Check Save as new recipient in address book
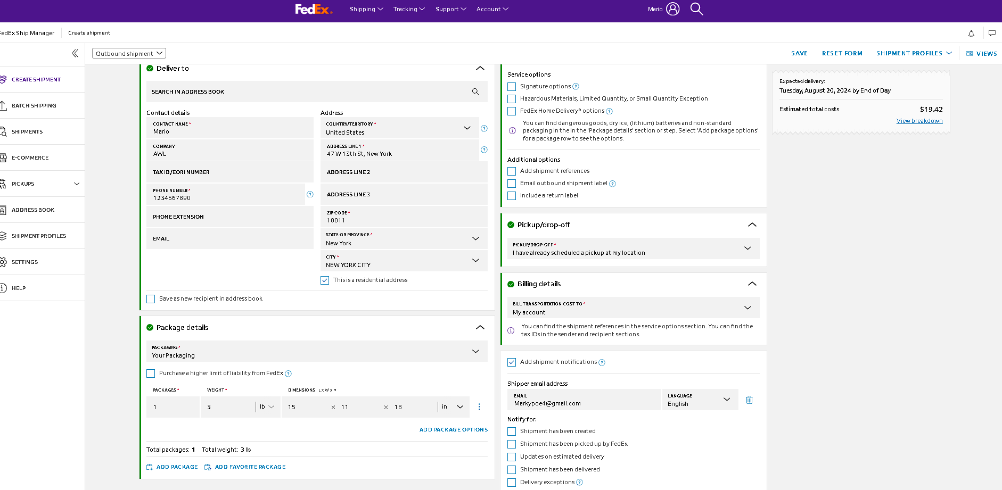1002x490 pixels. pos(151,299)
